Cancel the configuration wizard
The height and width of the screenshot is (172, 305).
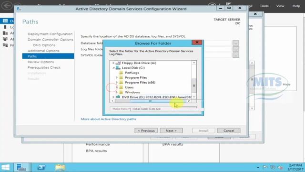tap(229, 130)
